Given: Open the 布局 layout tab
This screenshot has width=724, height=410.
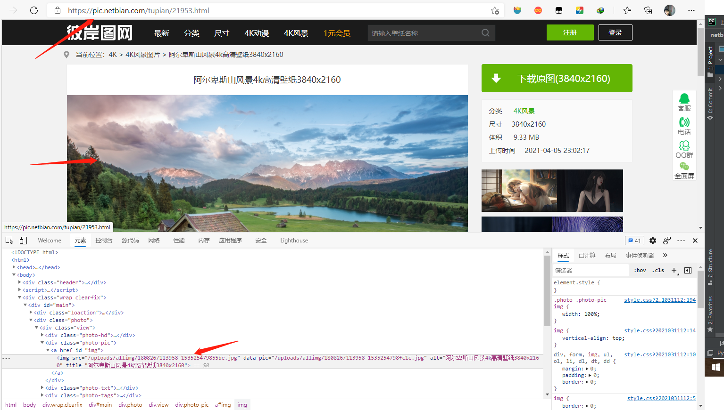Looking at the screenshot, I should 610,255.
